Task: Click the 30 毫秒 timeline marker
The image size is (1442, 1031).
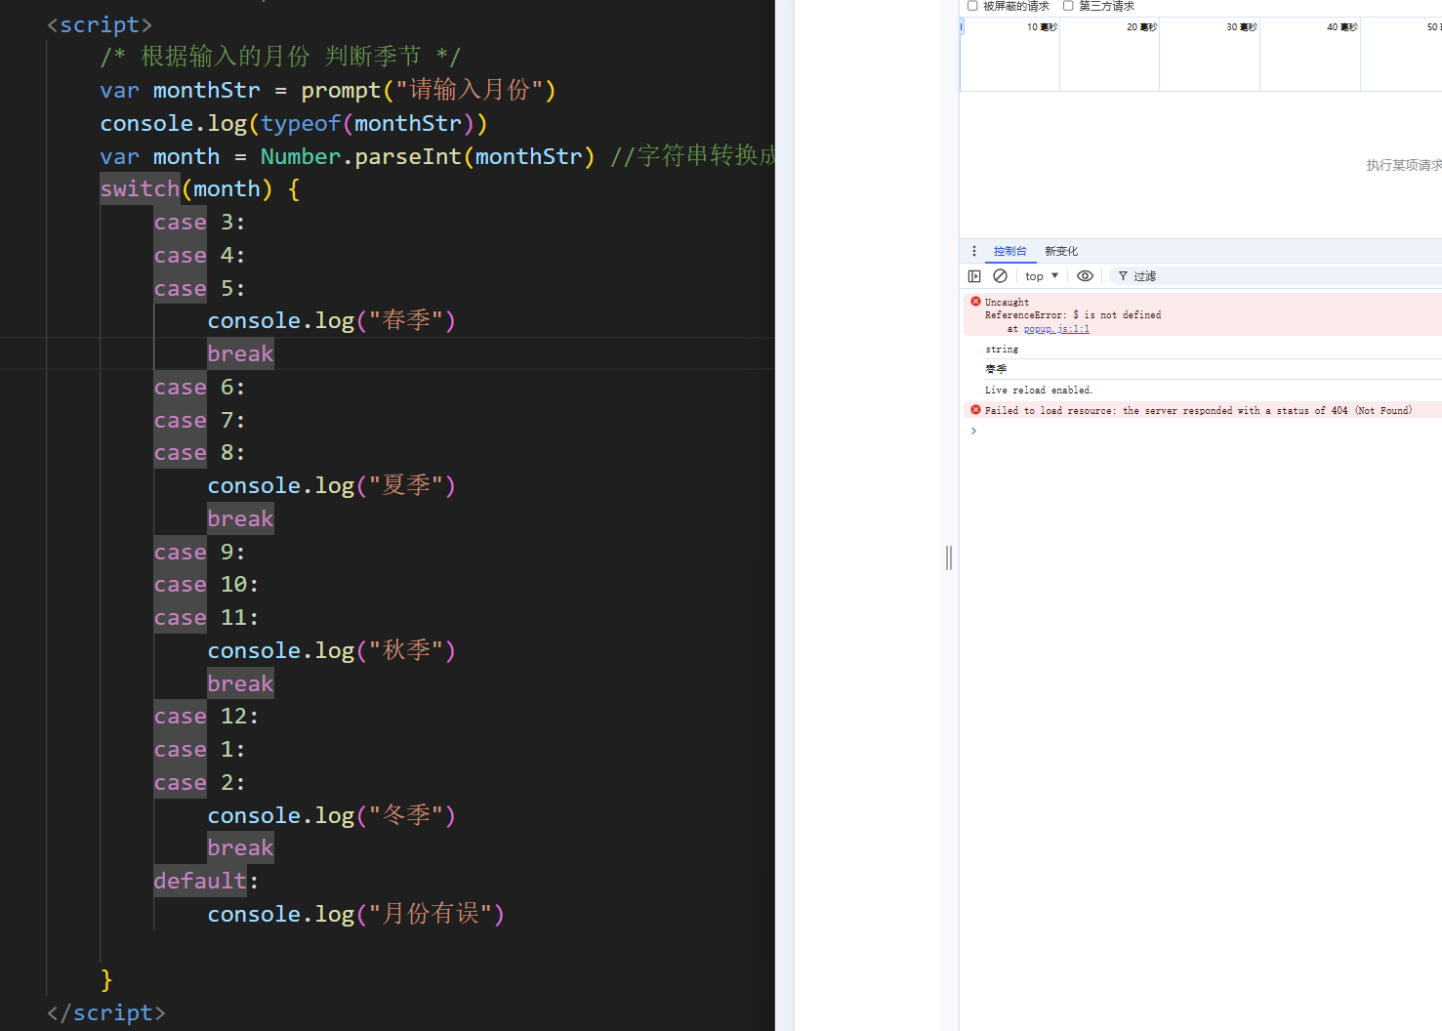Action: [1242, 27]
